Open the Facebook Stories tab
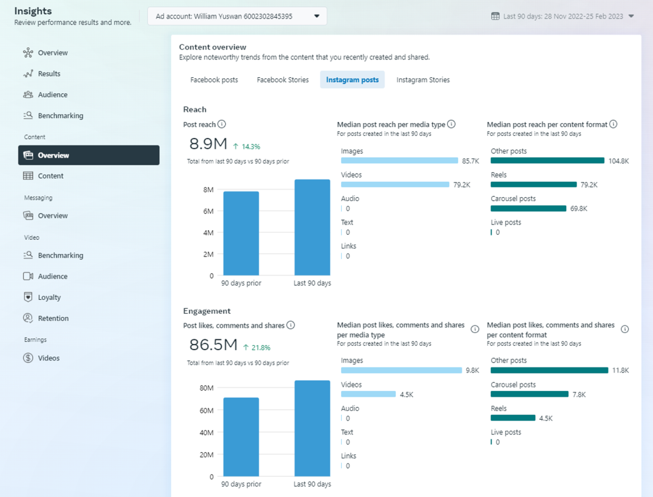653x497 pixels. tap(282, 80)
